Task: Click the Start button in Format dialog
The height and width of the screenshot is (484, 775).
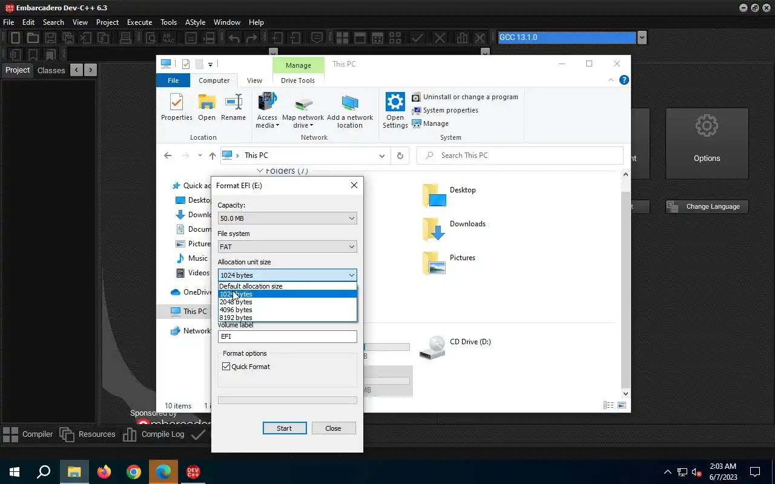Action: pyautogui.click(x=285, y=428)
